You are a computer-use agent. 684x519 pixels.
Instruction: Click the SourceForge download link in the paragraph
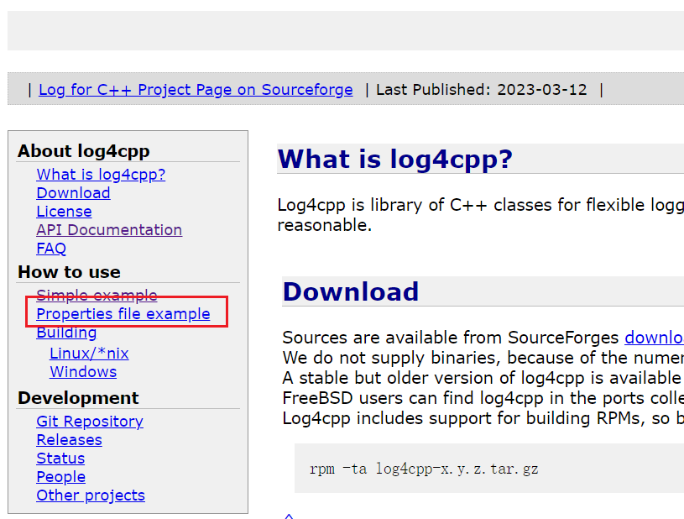coord(654,338)
